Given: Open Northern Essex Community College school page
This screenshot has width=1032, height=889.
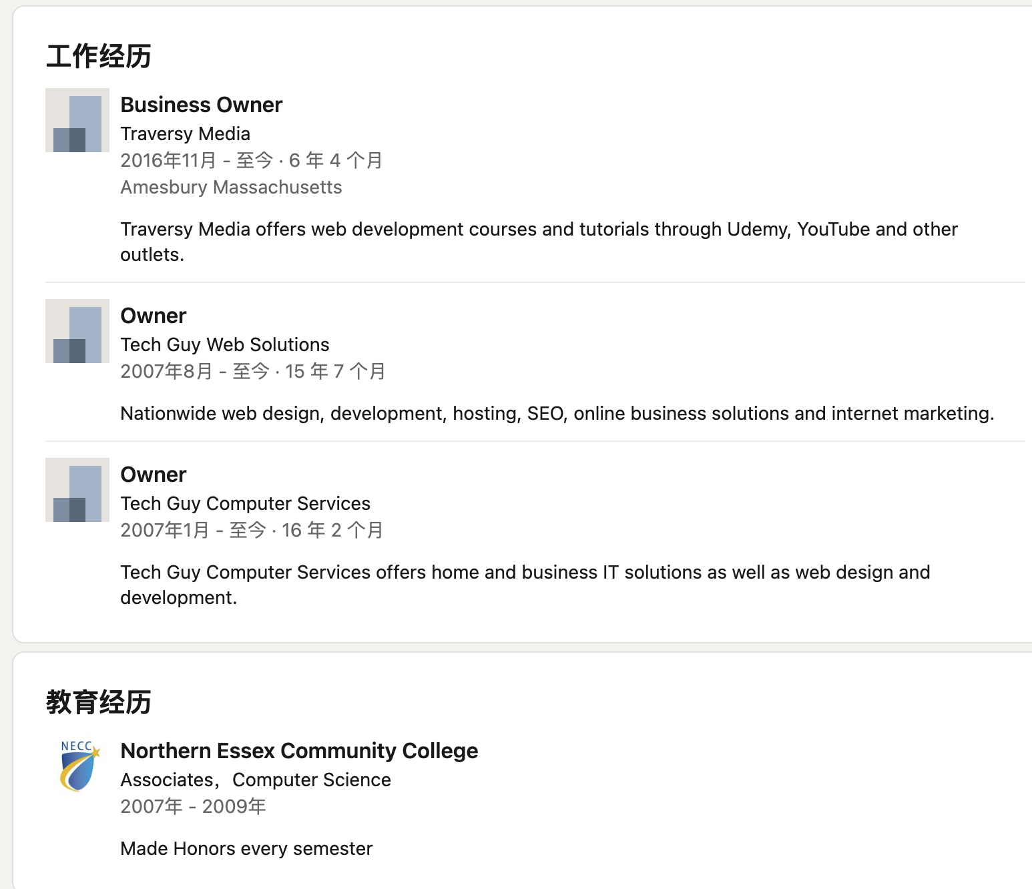Looking at the screenshot, I should (x=299, y=751).
